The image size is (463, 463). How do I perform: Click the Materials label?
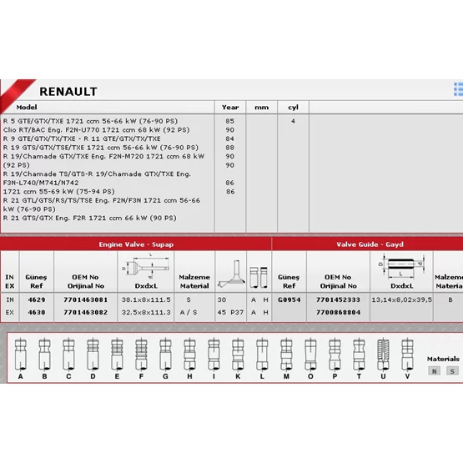pos(443,359)
